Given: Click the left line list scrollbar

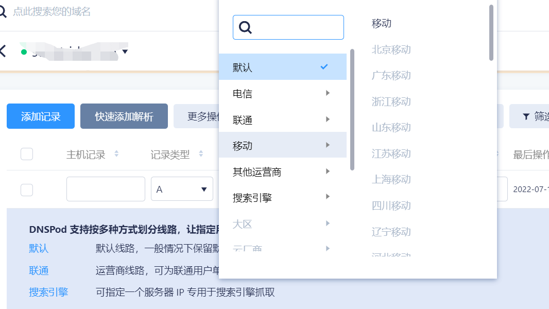Looking at the screenshot, I should (x=352, y=110).
